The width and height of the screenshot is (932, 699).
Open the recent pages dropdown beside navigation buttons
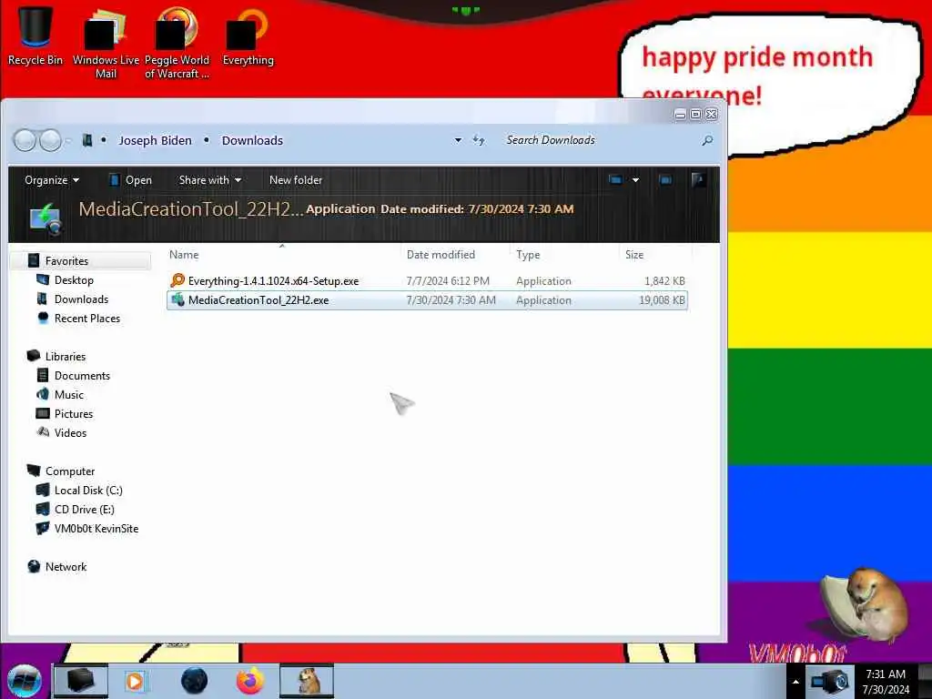point(67,141)
